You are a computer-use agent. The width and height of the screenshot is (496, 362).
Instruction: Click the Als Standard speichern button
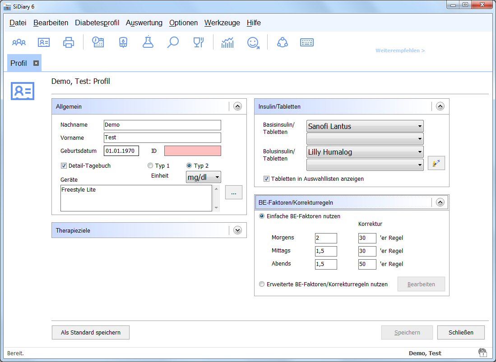(x=91, y=332)
